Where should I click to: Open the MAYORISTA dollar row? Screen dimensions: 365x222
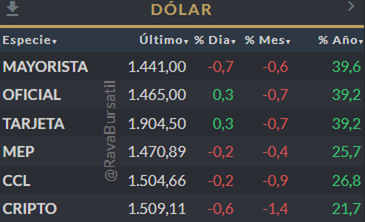pyautogui.click(x=45, y=67)
